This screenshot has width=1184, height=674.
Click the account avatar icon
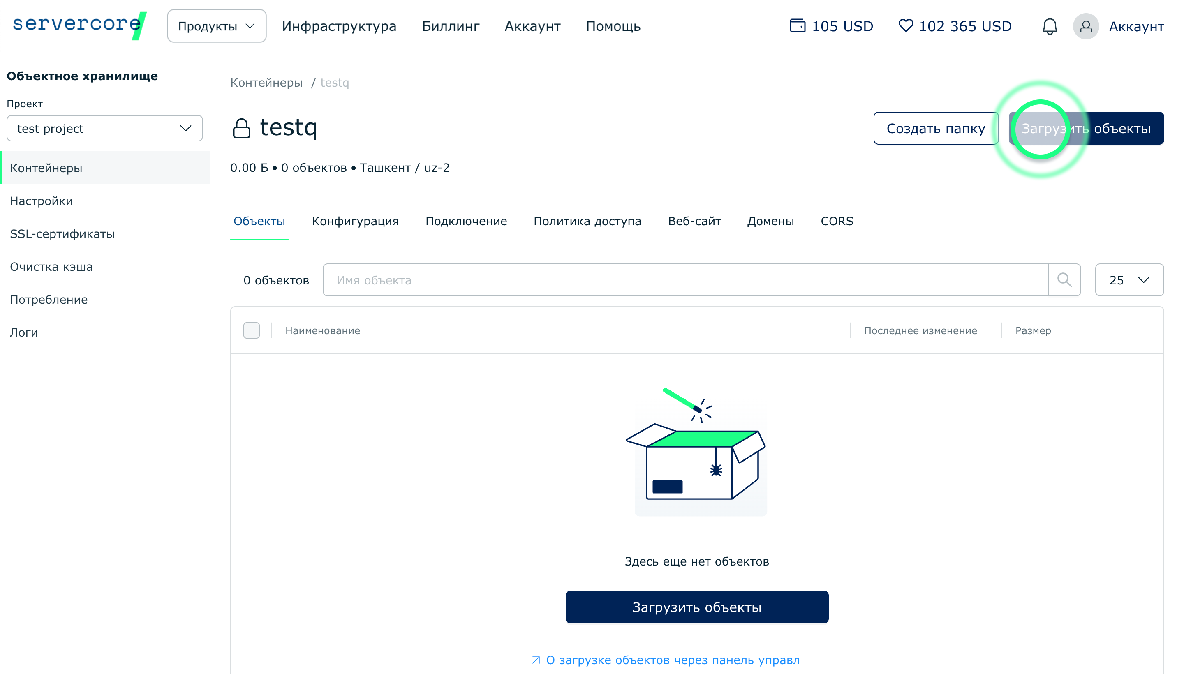[x=1085, y=26]
